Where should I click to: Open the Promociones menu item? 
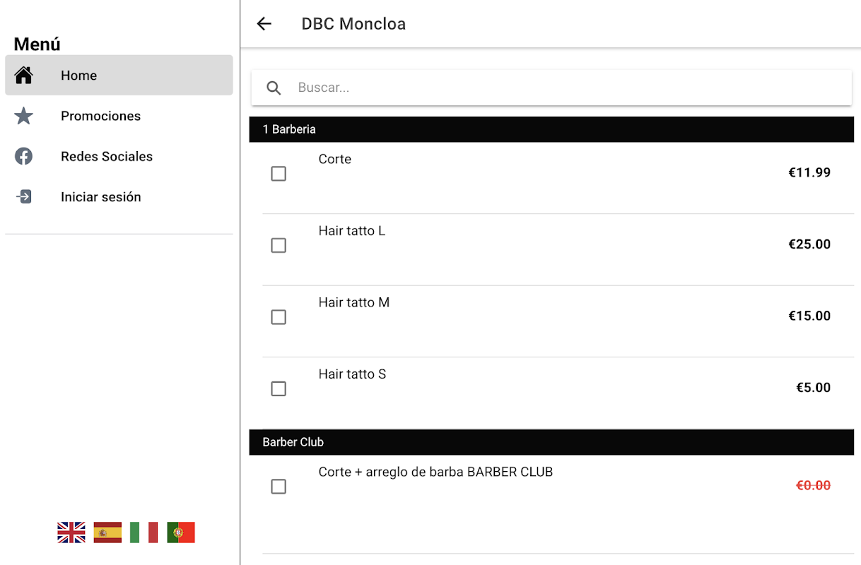100,116
